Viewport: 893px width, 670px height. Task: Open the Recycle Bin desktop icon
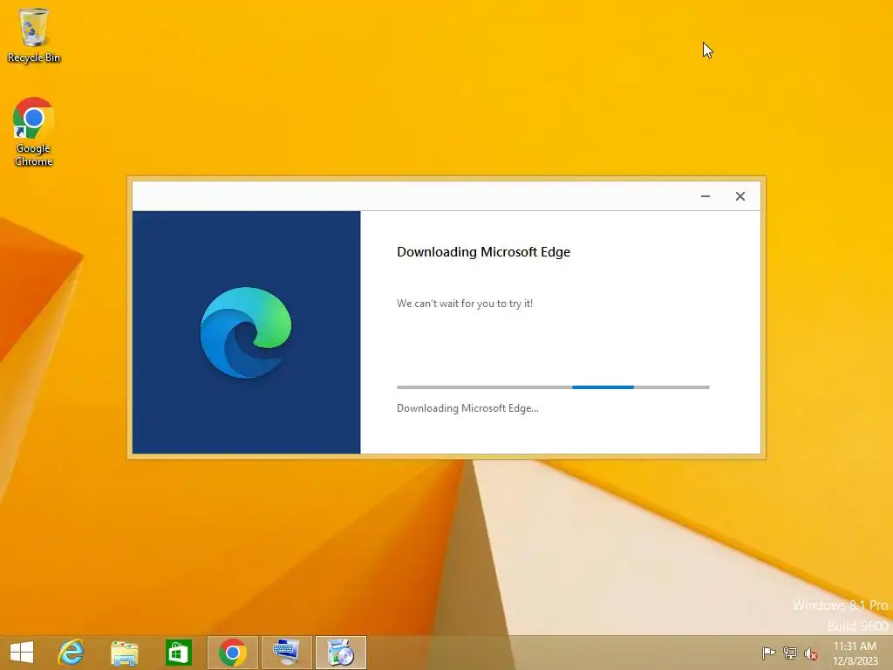click(x=34, y=35)
